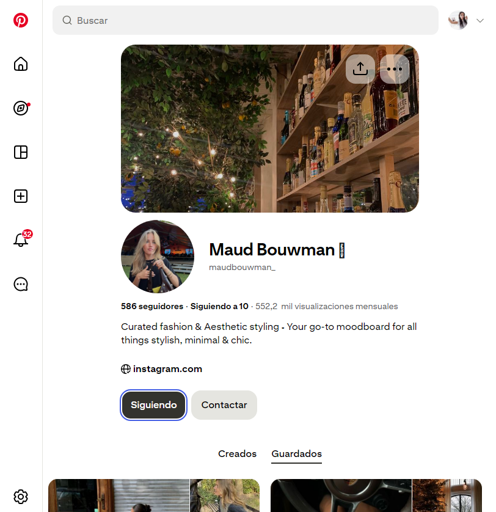The image size is (496, 512).
Task: Open settings gear in the sidebar
Action: click(x=21, y=497)
